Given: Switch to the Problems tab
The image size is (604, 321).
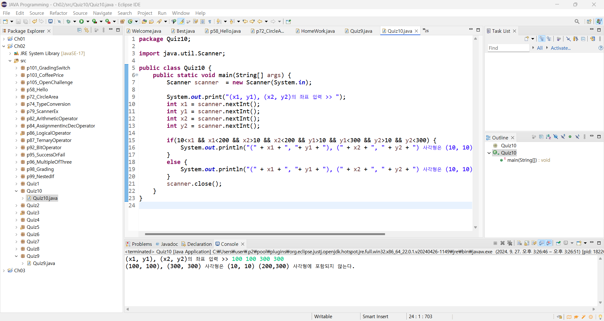Looking at the screenshot, I should pos(139,244).
